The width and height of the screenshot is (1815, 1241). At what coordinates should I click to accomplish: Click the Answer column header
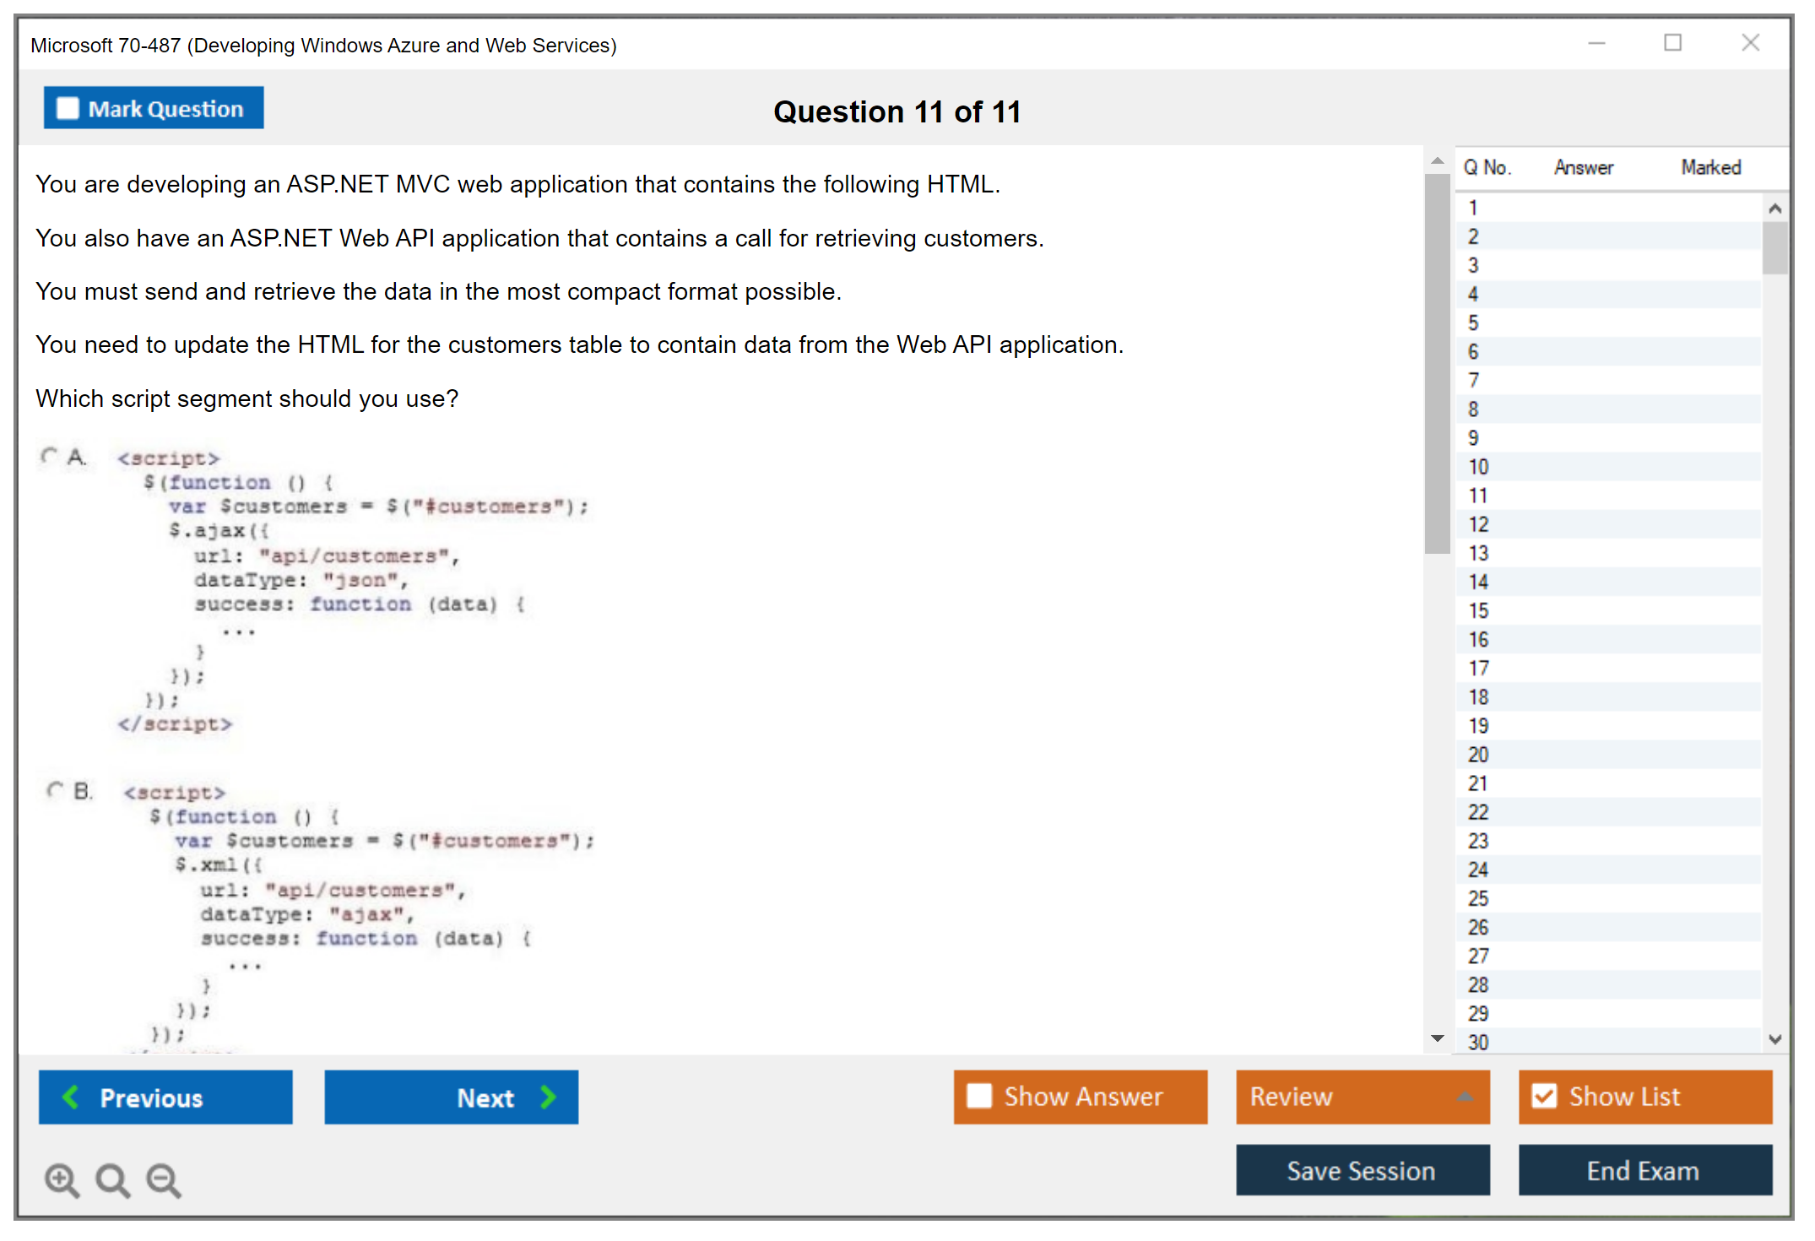pos(1583,167)
